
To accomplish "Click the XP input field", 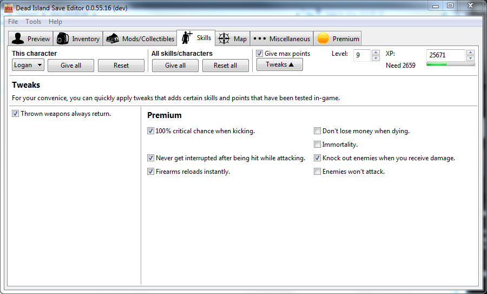I will click(445, 55).
